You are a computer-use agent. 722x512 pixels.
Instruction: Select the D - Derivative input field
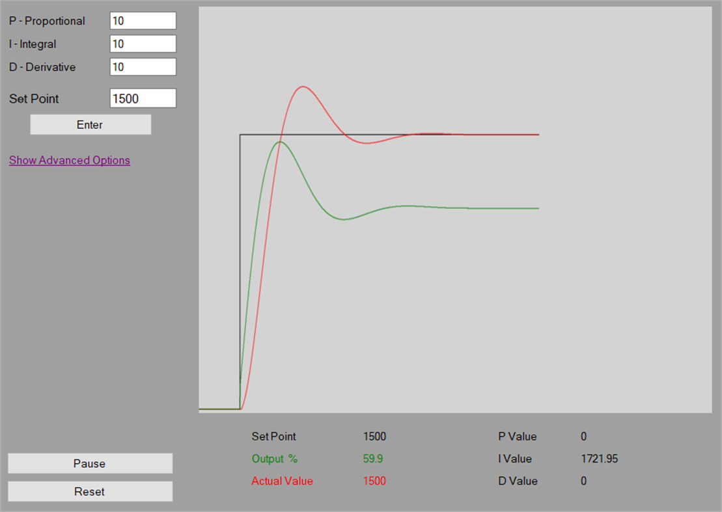click(143, 66)
